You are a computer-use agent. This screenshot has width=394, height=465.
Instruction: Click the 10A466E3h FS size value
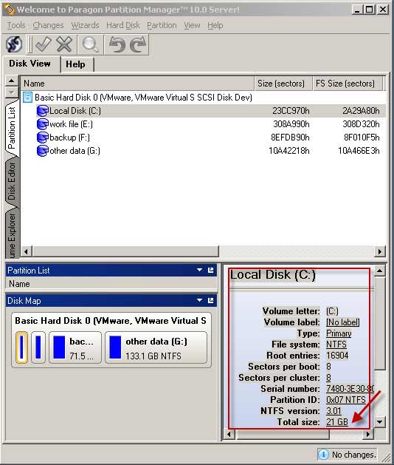click(x=359, y=151)
